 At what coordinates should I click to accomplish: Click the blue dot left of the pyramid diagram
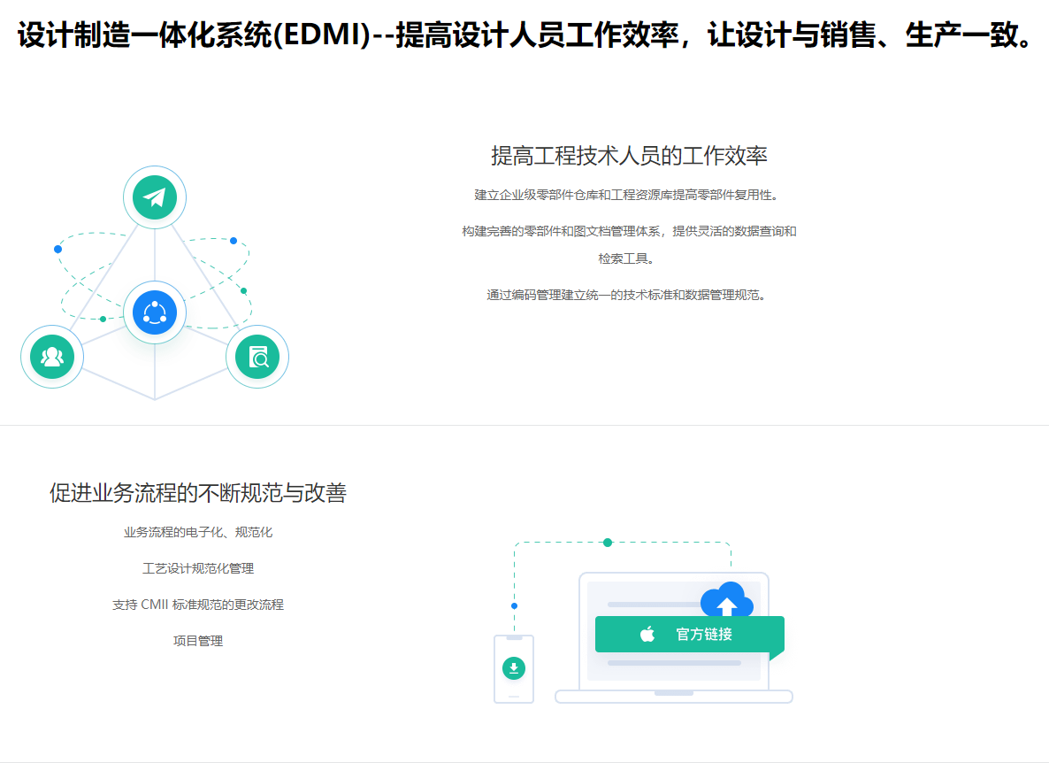pyautogui.click(x=57, y=250)
